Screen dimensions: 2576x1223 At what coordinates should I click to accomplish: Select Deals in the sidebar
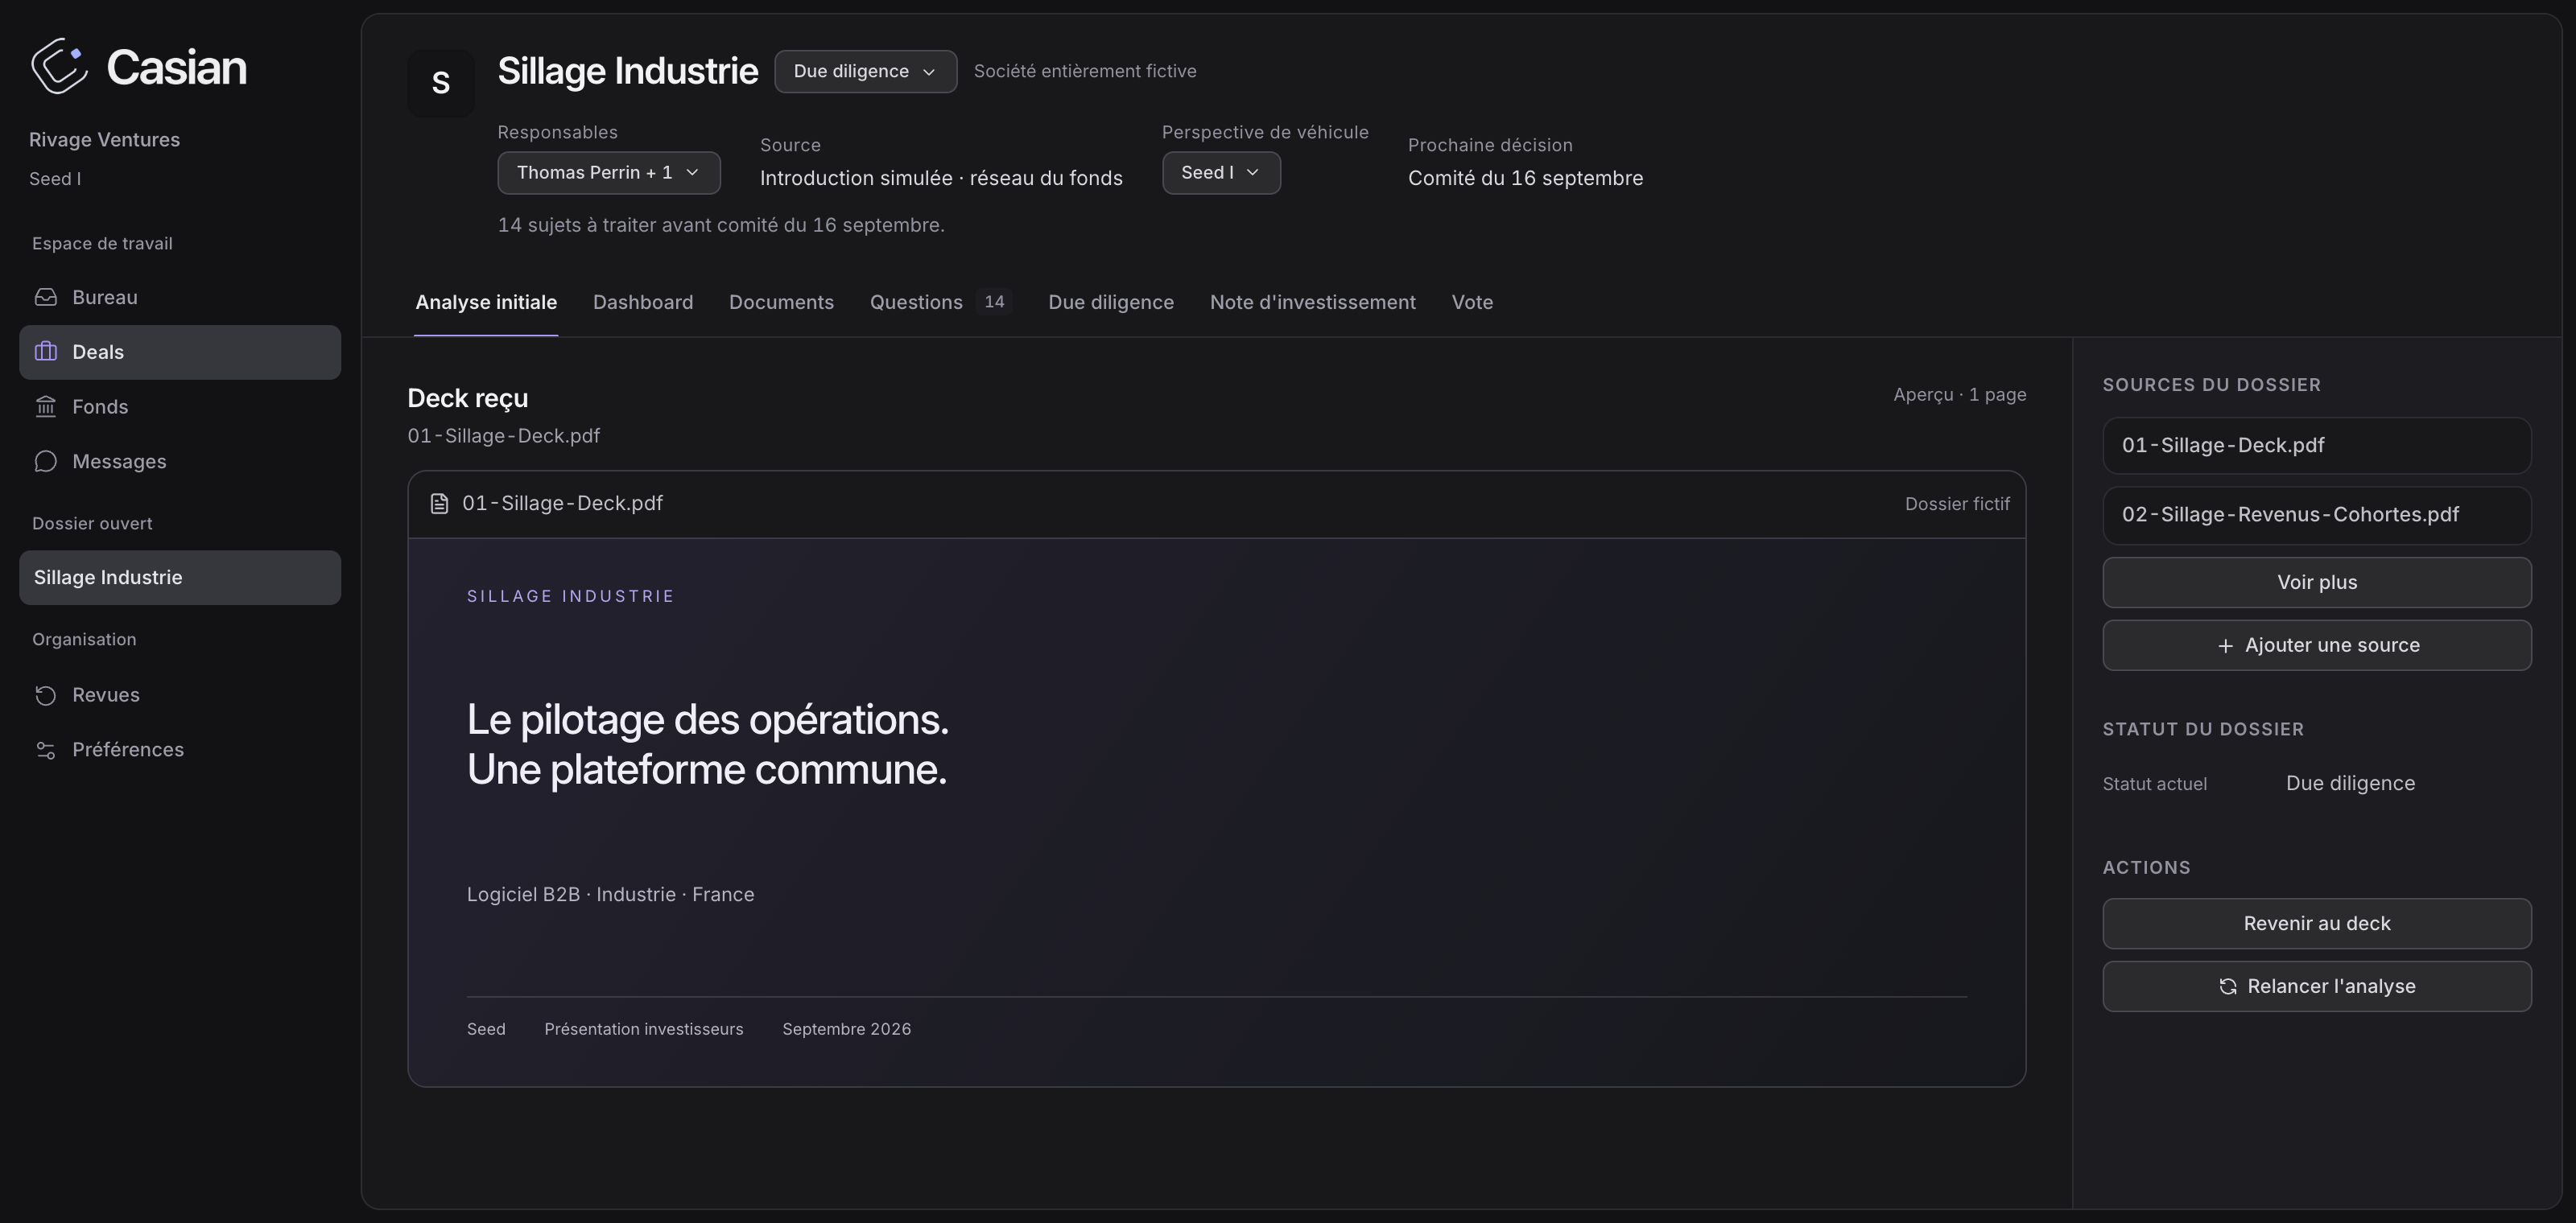(x=180, y=352)
